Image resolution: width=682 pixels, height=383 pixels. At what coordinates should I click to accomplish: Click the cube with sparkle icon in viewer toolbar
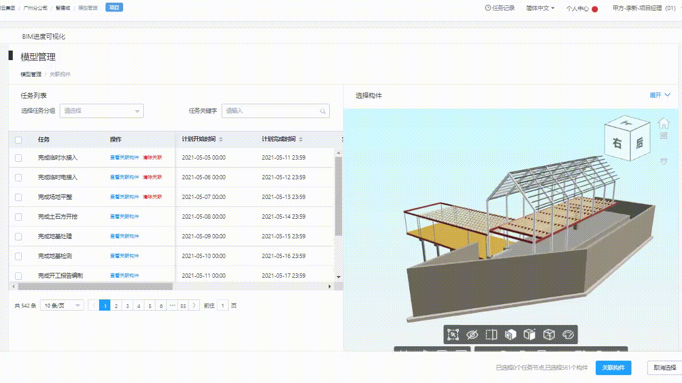pos(530,335)
